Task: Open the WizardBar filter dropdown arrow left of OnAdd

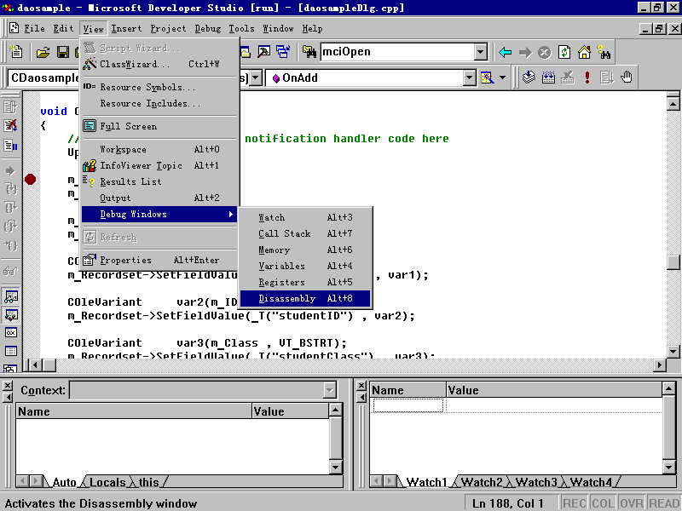Action: (256, 78)
